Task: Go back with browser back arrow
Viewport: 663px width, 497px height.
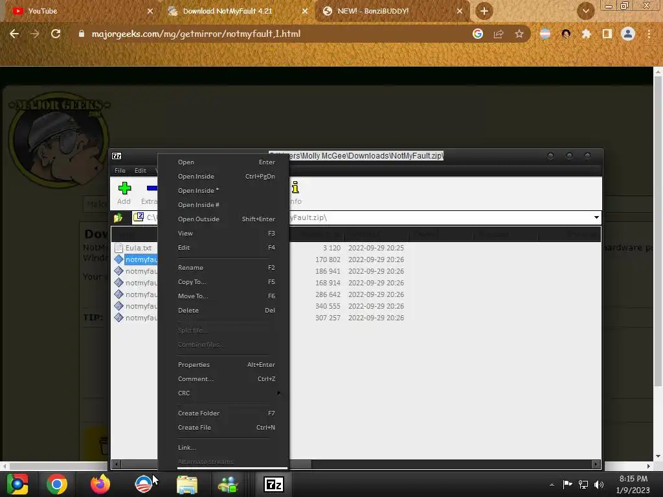Action: 14,34
